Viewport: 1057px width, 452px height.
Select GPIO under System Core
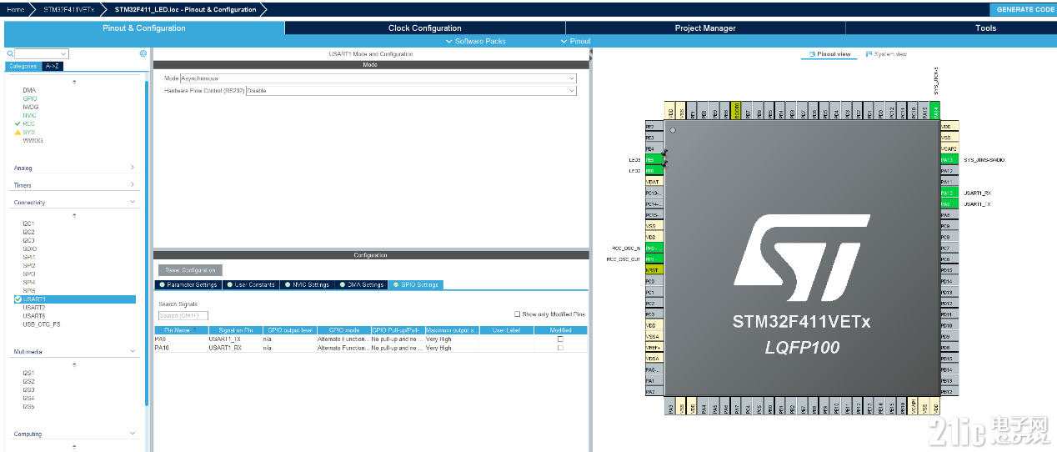tap(30, 98)
